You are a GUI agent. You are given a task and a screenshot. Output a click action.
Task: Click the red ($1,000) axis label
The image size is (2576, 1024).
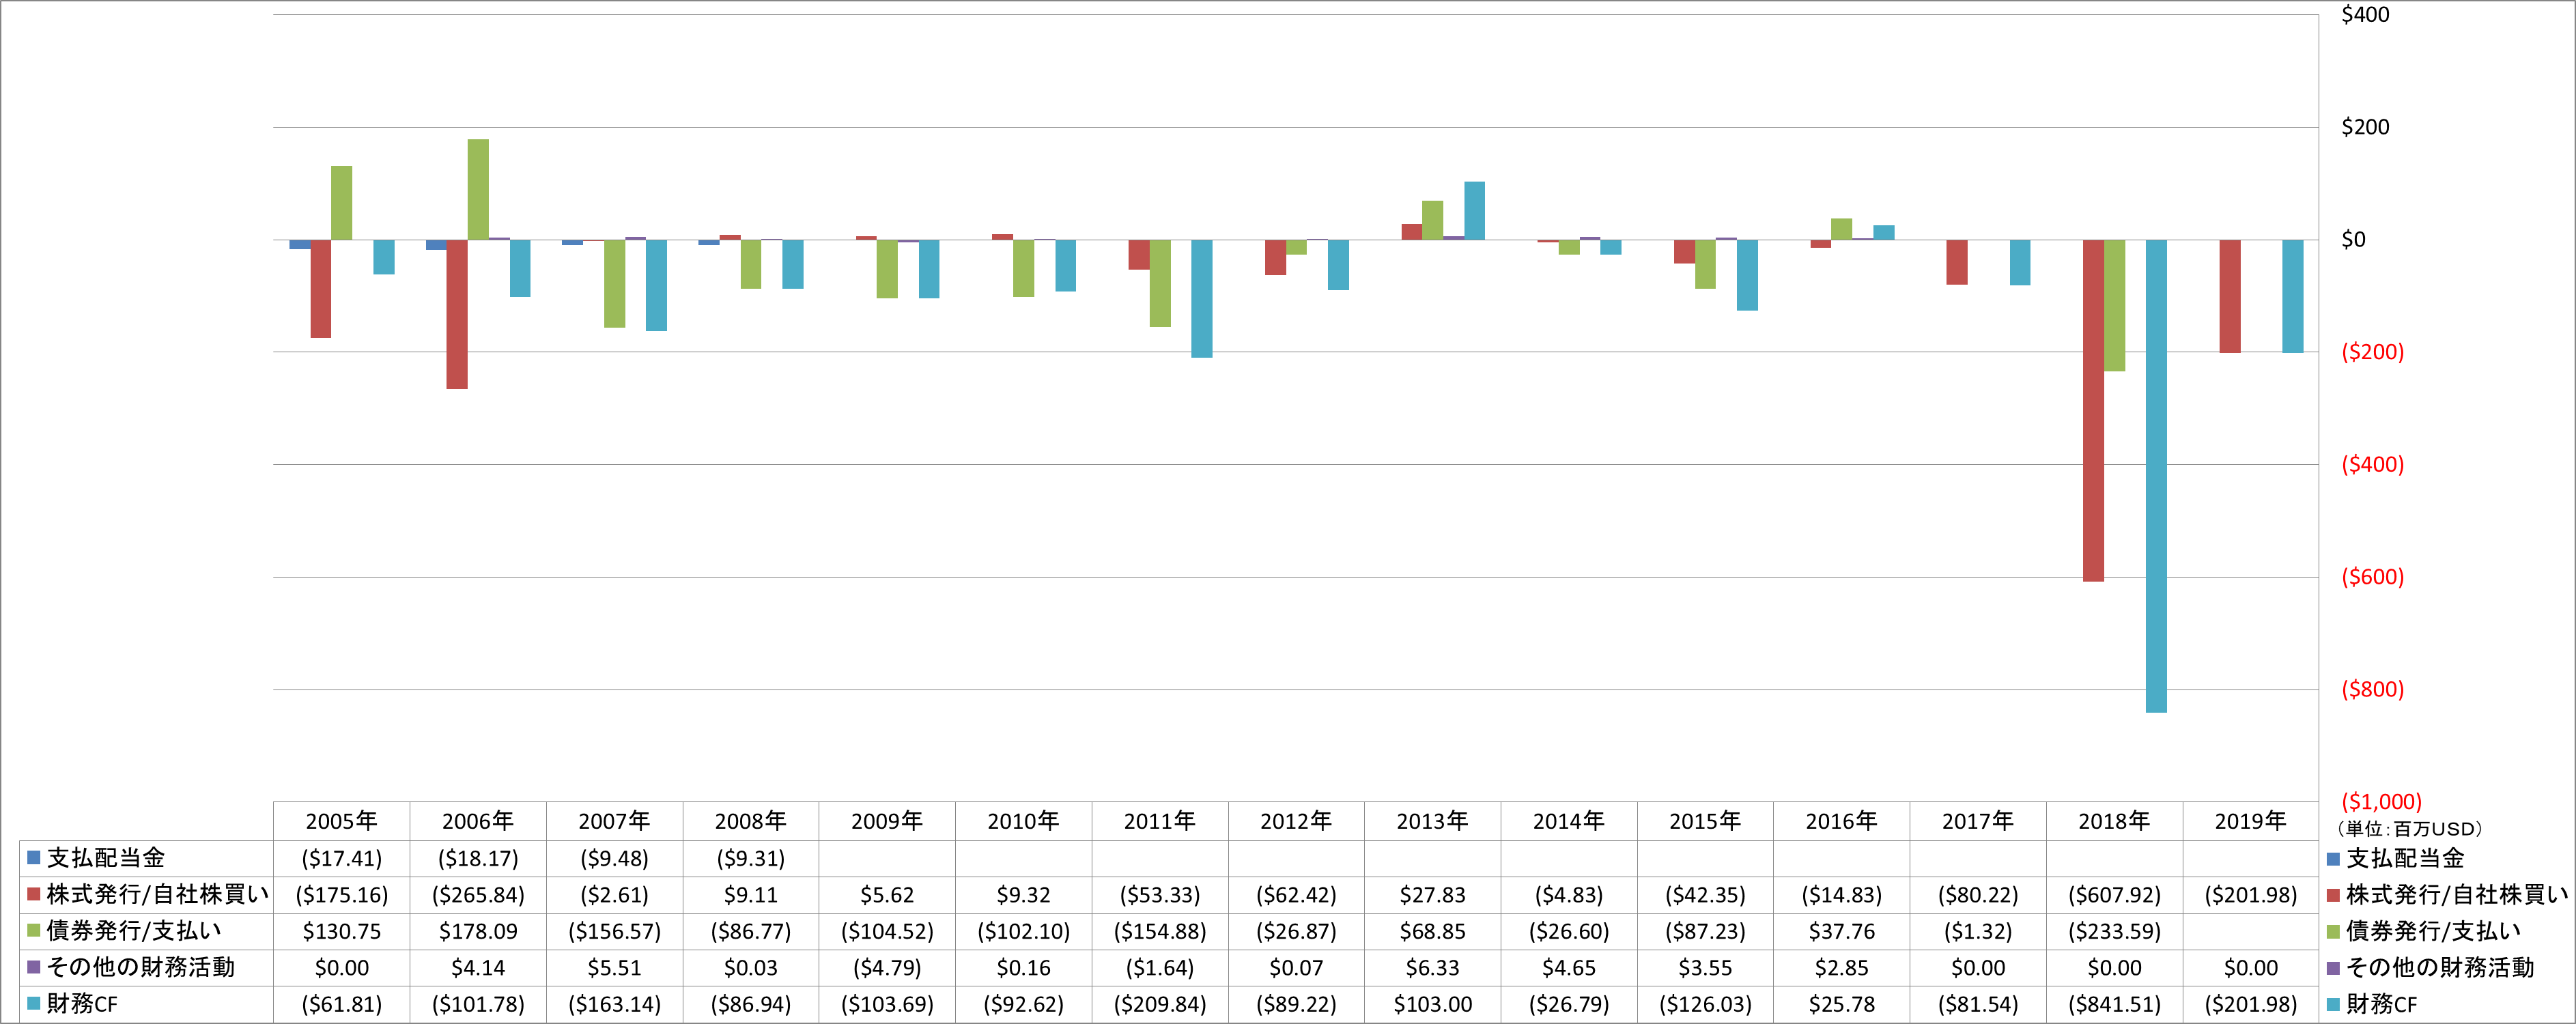click(x=2381, y=801)
